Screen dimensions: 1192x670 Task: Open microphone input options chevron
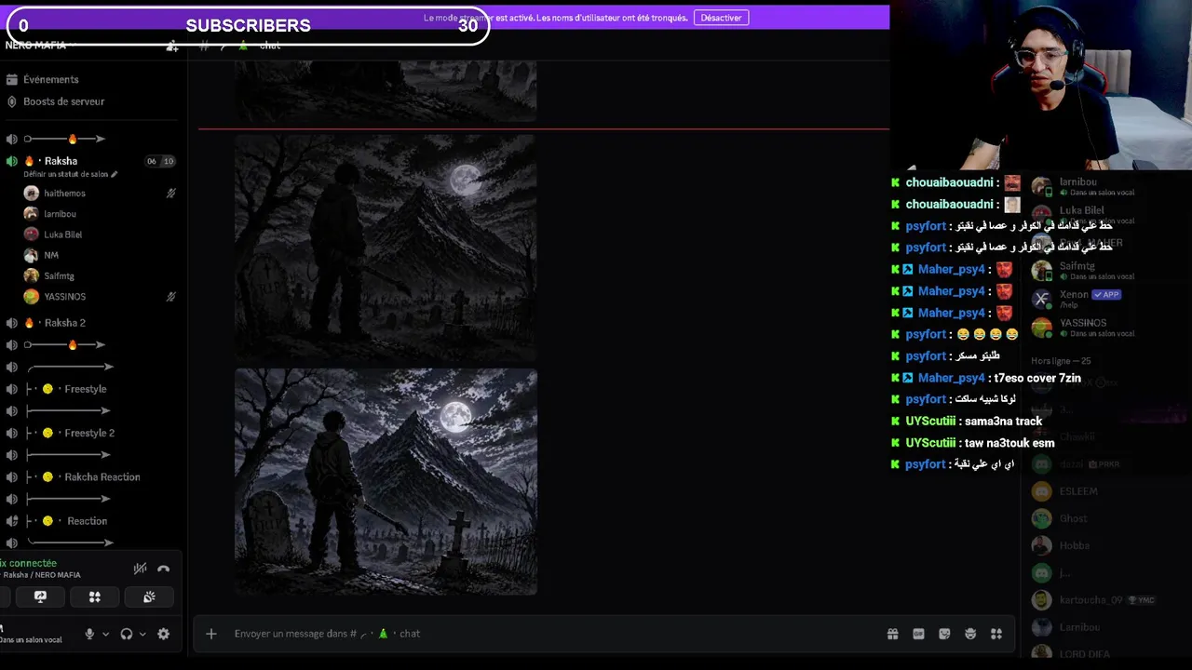[x=105, y=634]
